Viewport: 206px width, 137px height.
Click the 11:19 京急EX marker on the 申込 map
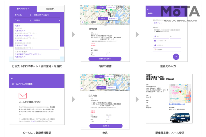coord(106,88)
